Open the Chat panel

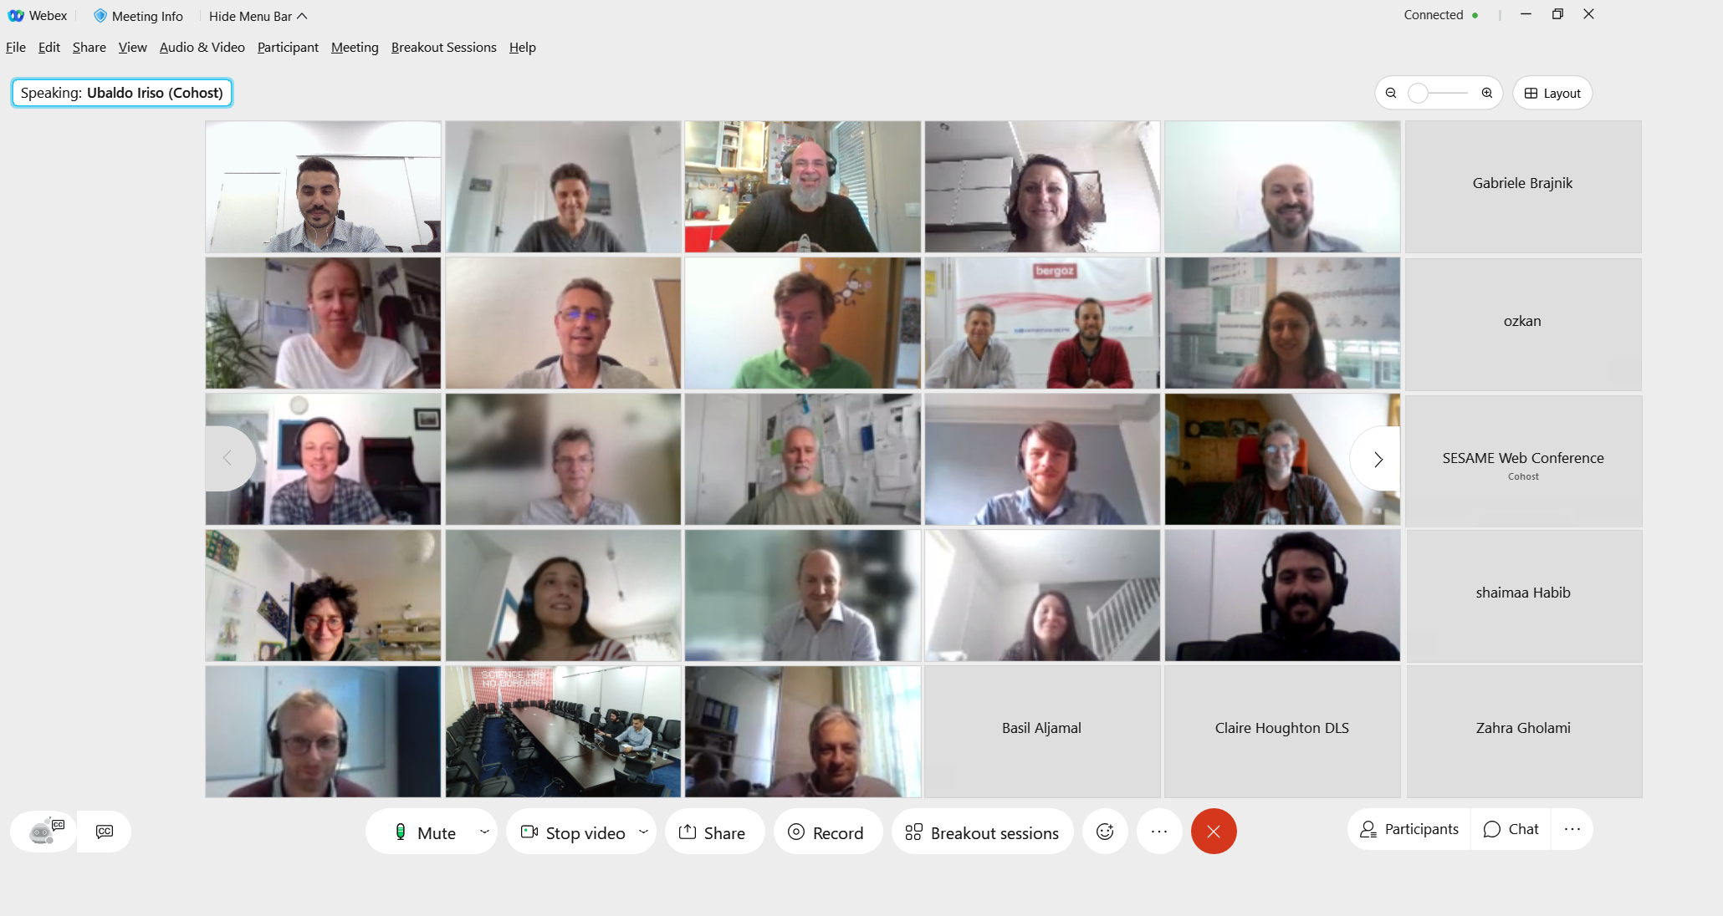tap(1511, 829)
